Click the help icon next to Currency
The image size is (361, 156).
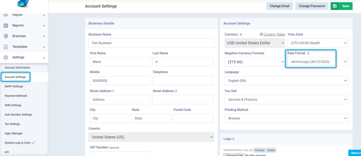(240, 35)
